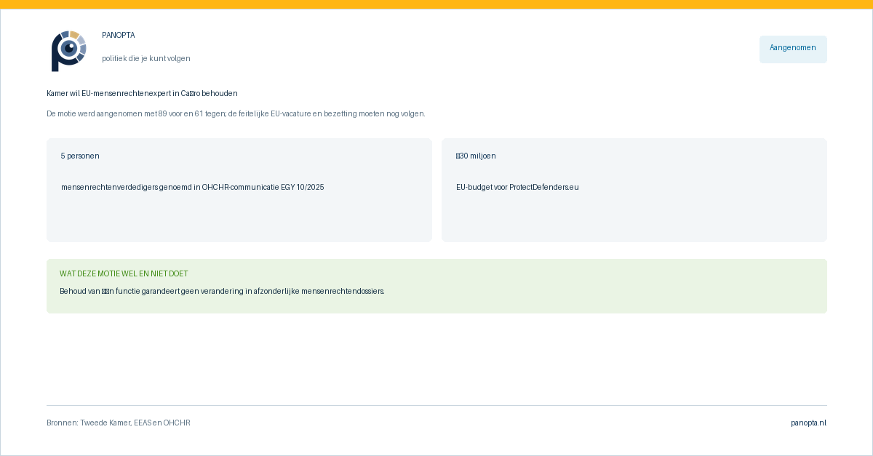Click the PANOPTA brand name
This screenshot has height=456, width=873.
pyautogui.click(x=119, y=36)
